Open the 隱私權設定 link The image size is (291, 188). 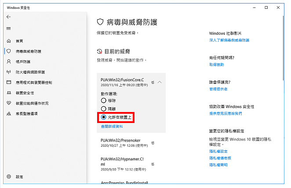[218, 151]
